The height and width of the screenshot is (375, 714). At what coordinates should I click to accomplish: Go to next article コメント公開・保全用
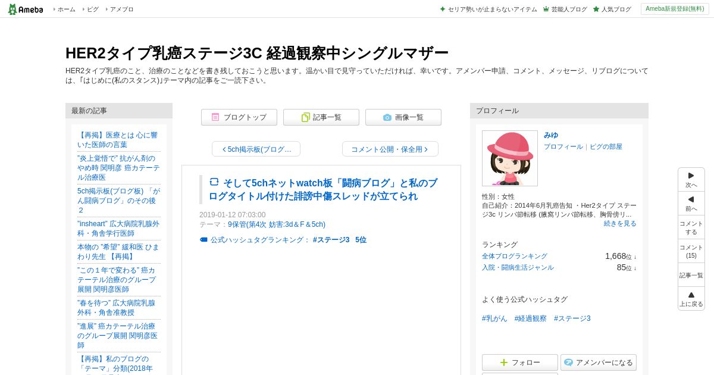click(x=390, y=149)
